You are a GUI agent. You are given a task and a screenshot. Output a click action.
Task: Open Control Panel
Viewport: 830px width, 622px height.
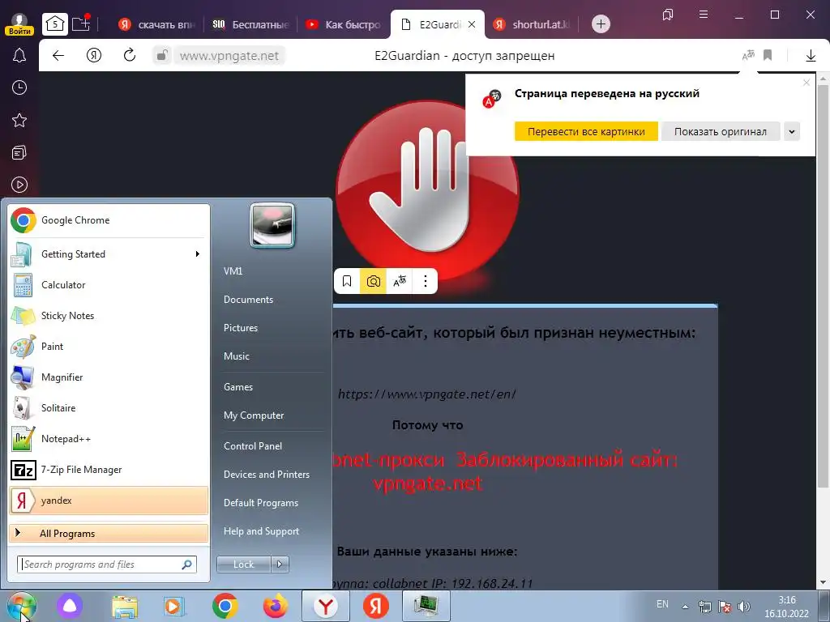[253, 446]
